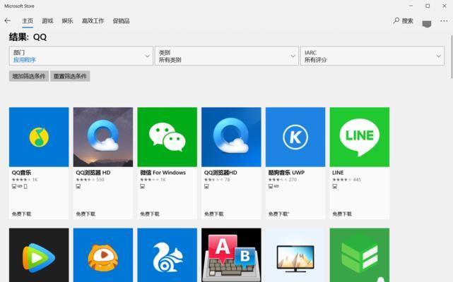Open the QQ浏览器 HD tile with mountain background
The width and height of the screenshot is (453, 282).
pos(103,137)
